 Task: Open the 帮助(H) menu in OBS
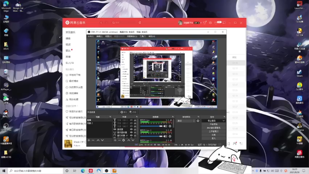152,36
